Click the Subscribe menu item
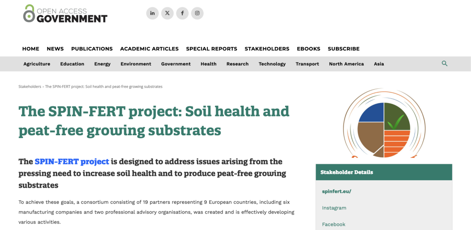This screenshot has height=230, width=471. click(344, 49)
